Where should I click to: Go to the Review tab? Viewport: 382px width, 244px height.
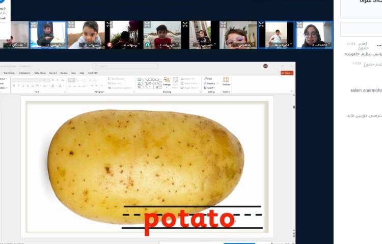(x=64, y=73)
